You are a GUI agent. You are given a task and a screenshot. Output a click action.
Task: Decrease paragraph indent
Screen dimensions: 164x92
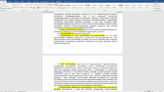coord(48,5)
